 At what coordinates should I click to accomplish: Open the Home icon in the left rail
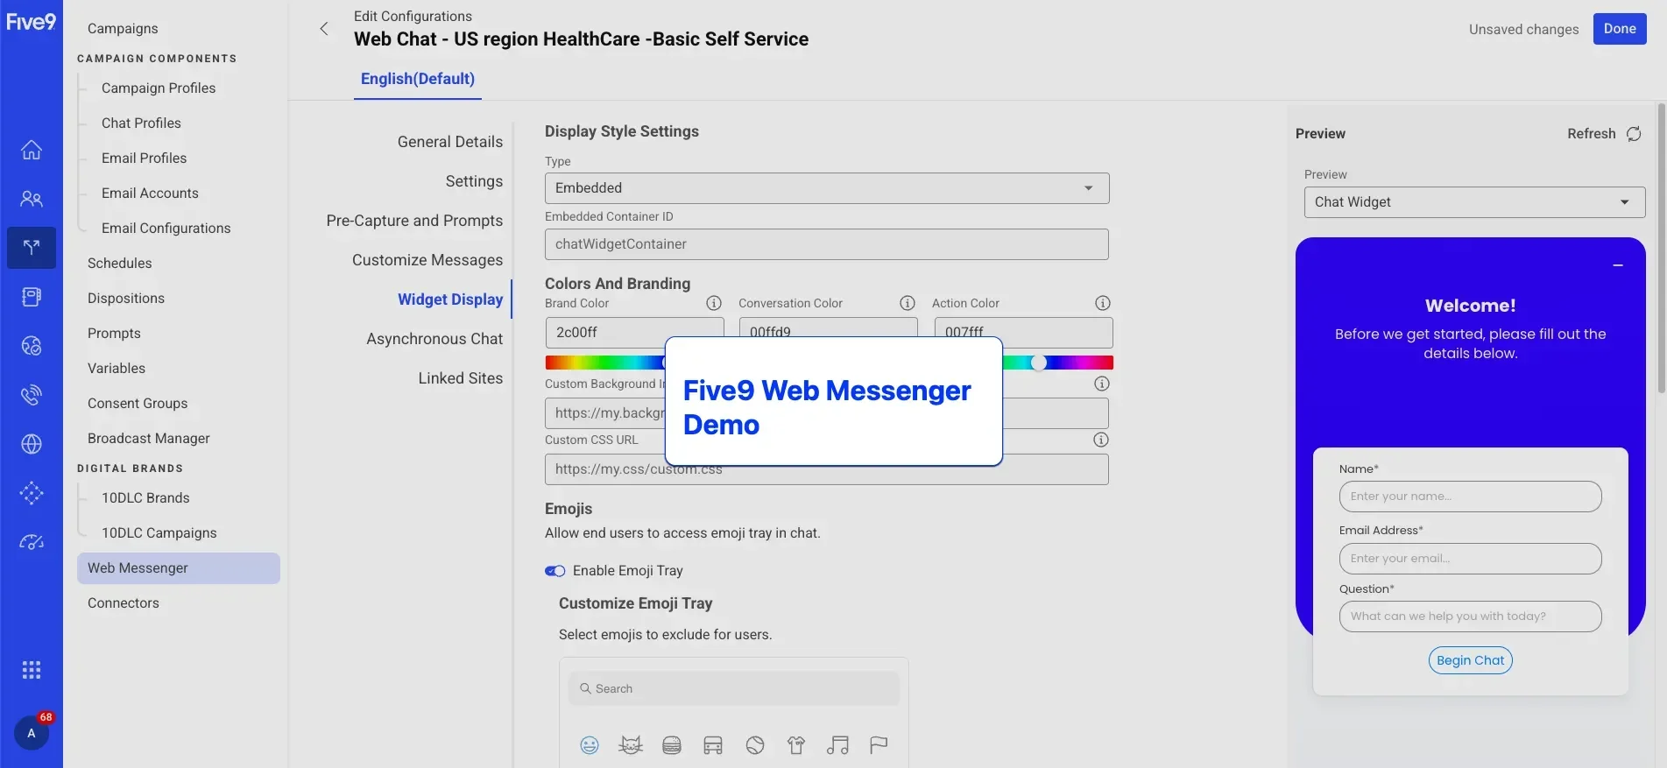[x=32, y=150]
